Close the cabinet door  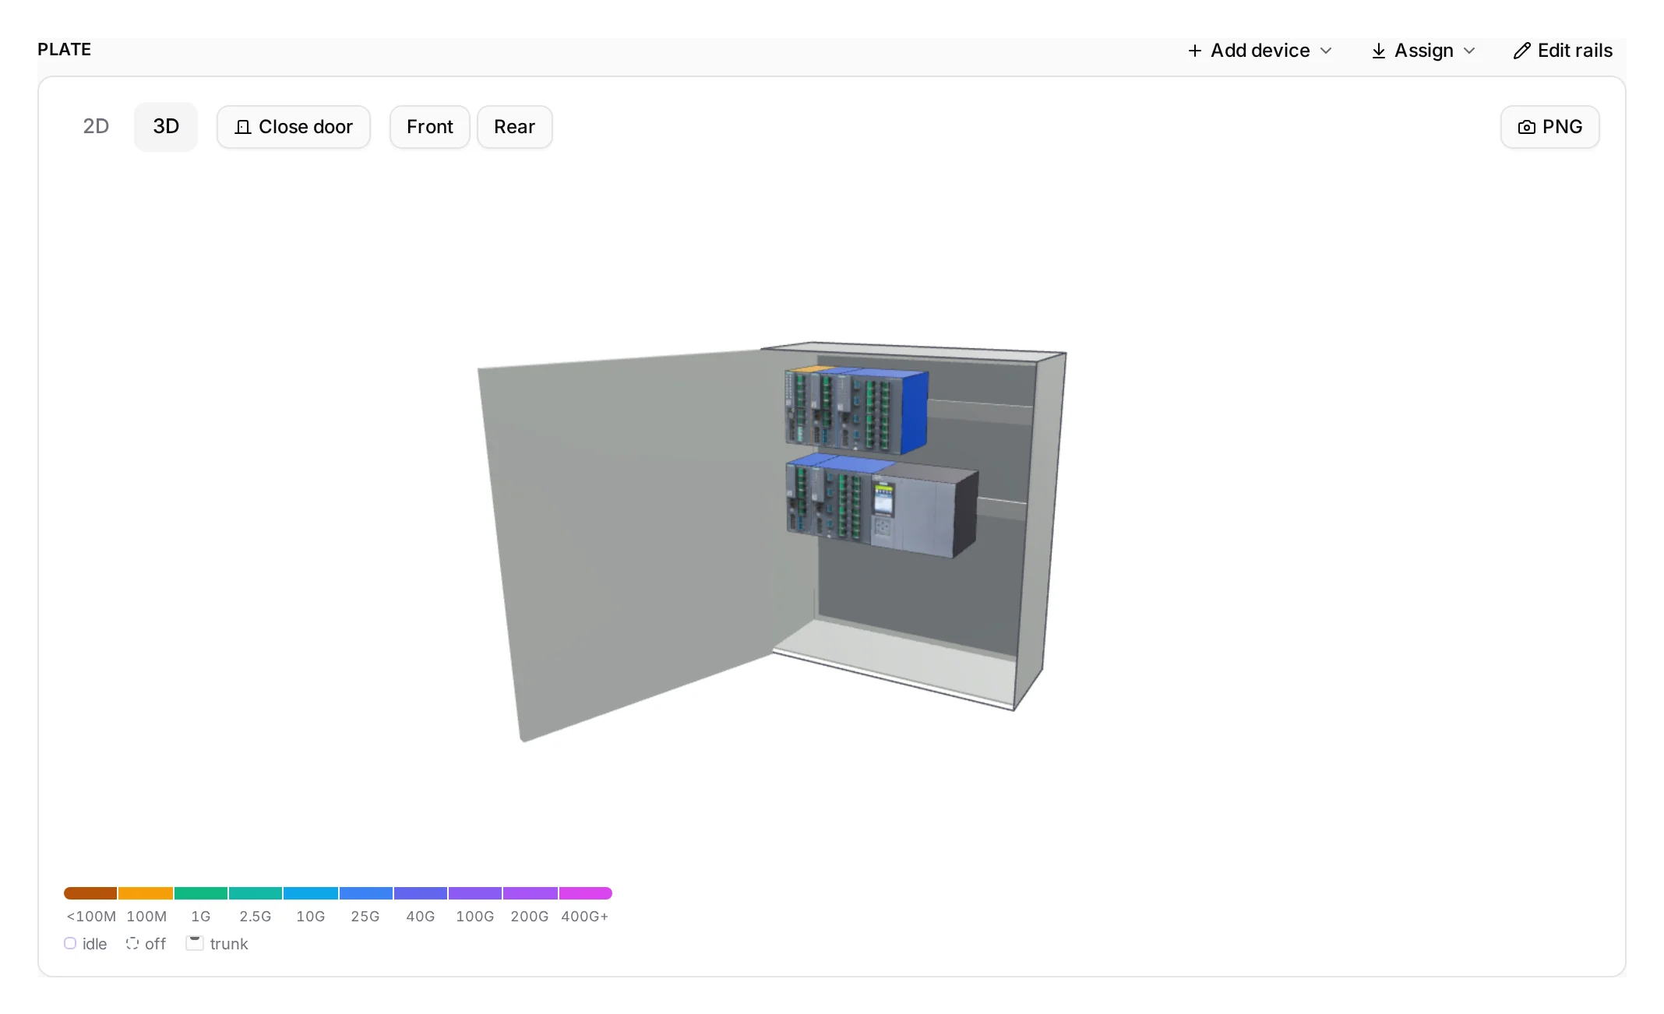click(294, 127)
